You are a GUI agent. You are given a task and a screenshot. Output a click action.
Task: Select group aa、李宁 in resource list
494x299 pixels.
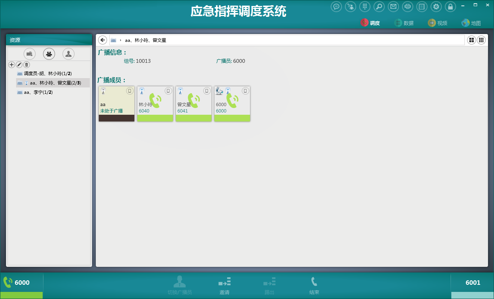coord(38,92)
